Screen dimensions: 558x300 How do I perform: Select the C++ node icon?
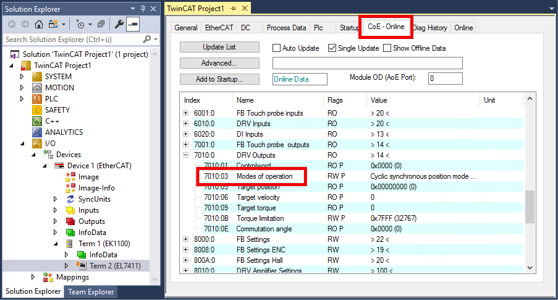pyautogui.click(x=37, y=121)
